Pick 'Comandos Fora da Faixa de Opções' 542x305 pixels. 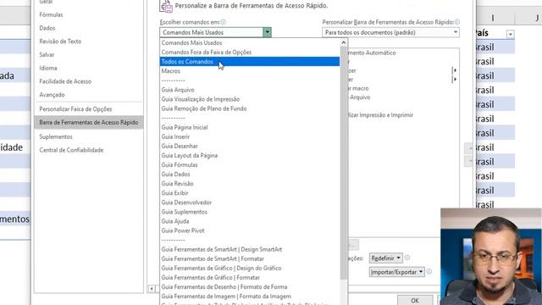click(x=250, y=53)
